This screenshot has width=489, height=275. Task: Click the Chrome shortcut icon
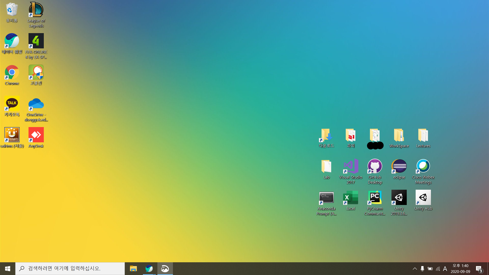click(x=12, y=73)
